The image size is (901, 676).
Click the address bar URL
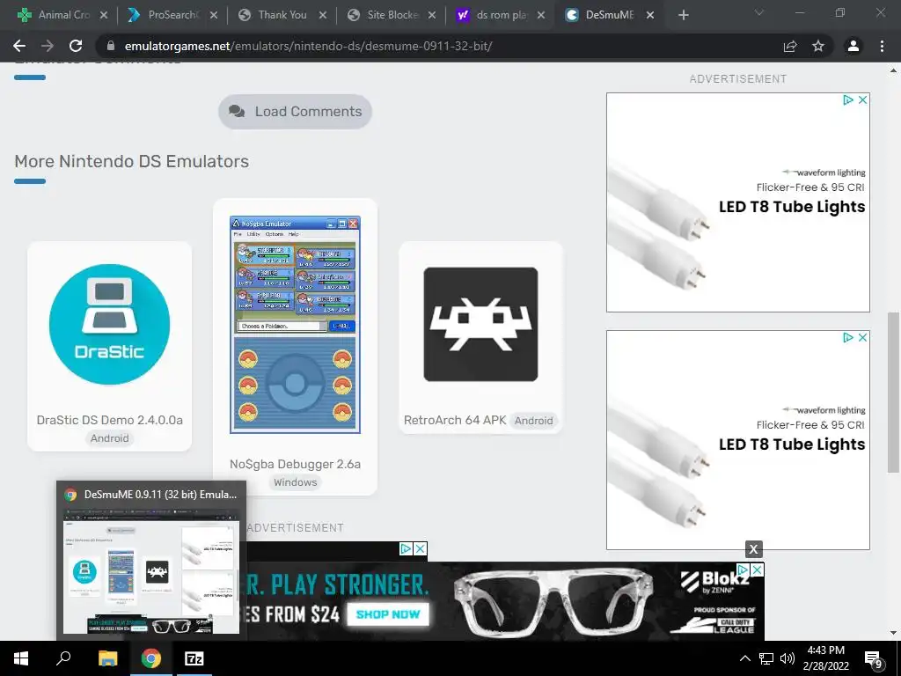[x=308, y=46]
